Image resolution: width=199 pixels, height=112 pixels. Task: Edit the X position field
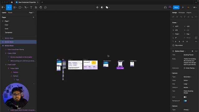coord(178,26)
